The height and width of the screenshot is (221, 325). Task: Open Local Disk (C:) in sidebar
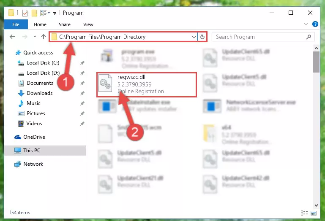point(38,63)
